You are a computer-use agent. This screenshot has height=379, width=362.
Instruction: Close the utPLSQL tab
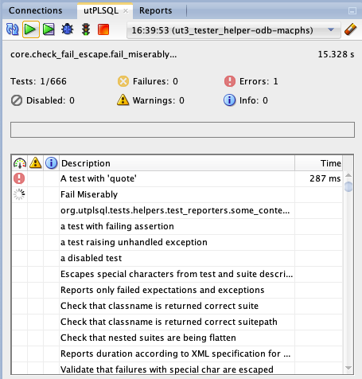(x=126, y=11)
